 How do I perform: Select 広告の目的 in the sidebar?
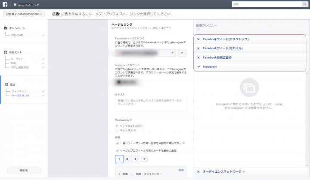(x=17, y=35)
